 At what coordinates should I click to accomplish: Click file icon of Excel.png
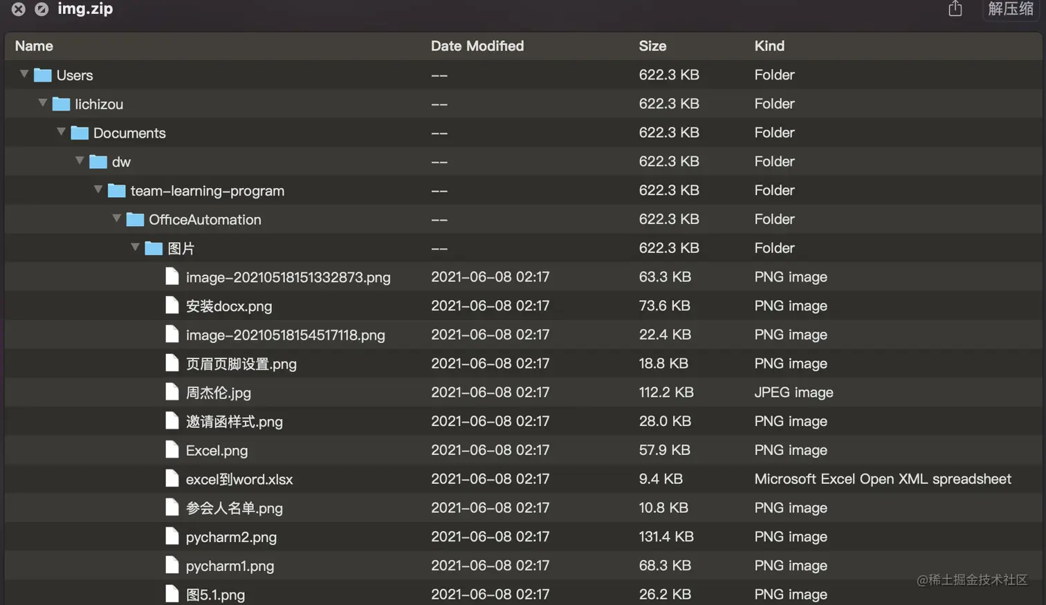click(172, 450)
